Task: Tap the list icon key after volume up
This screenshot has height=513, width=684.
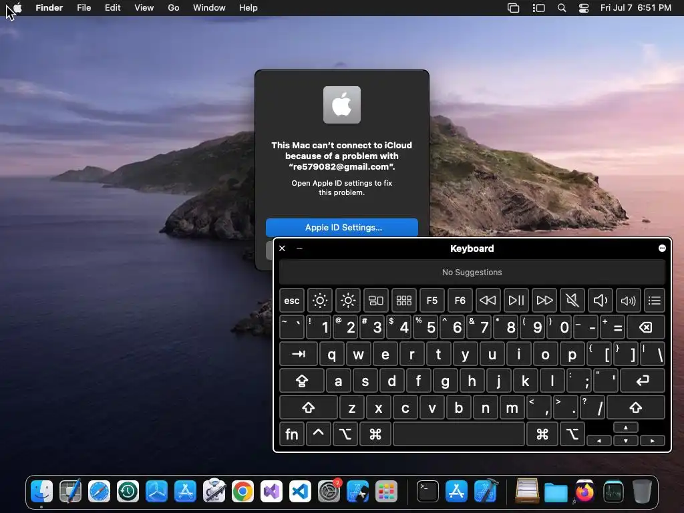Action: (x=655, y=301)
